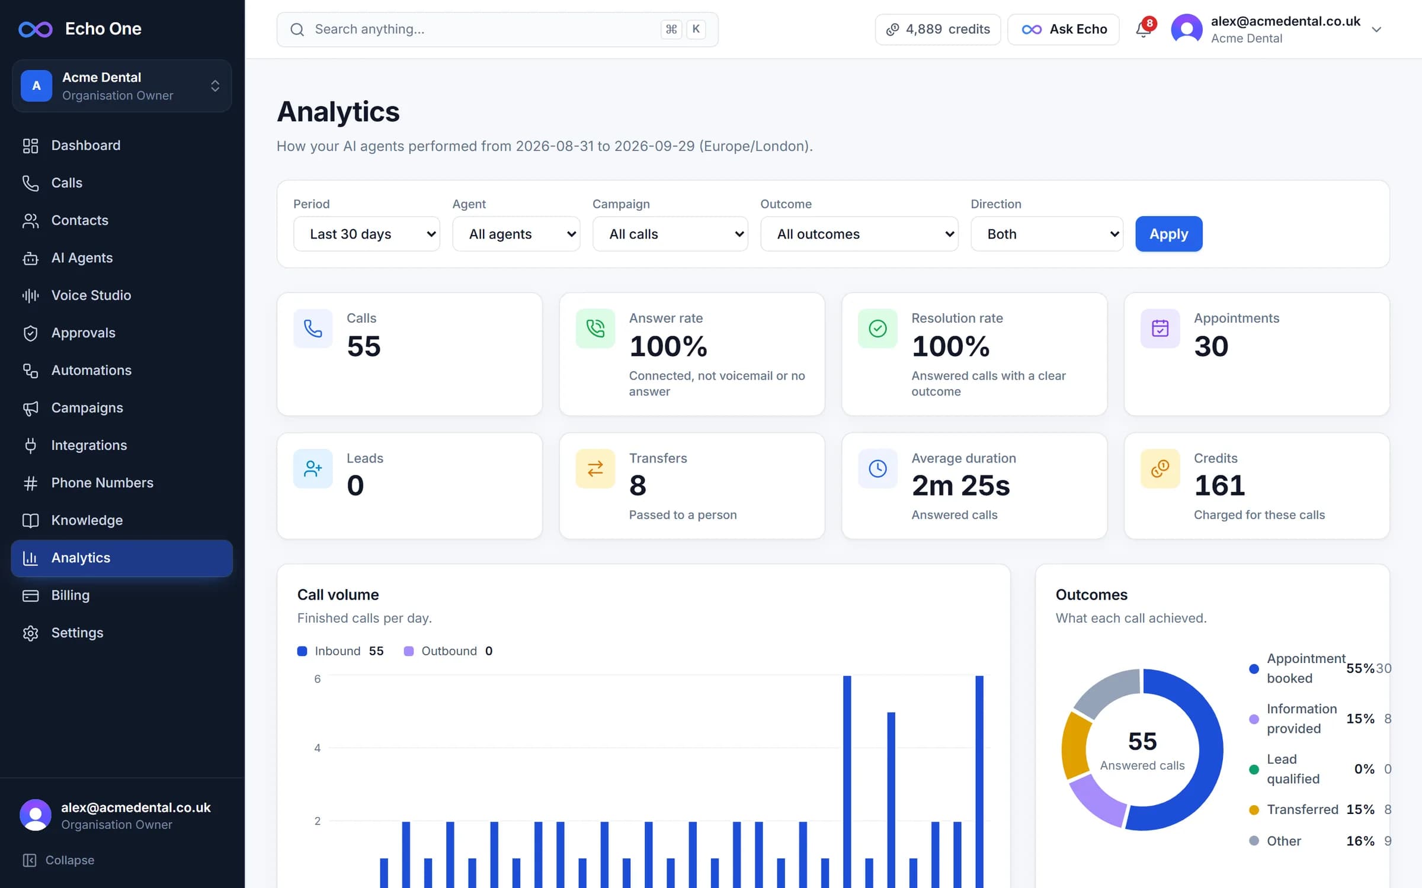Image resolution: width=1422 pixels, height=888 pixels.
Task: Click the Information provided purple dot
Action: pyautogui.click(x=1254, y=719)
